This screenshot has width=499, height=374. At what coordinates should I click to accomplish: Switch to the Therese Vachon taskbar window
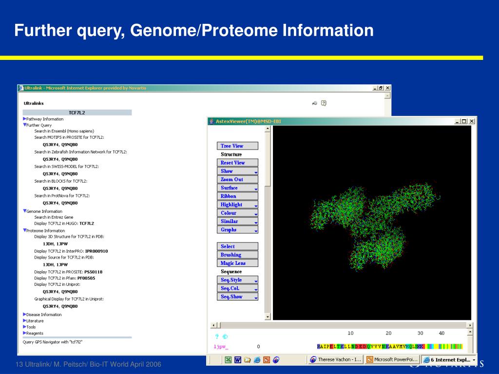pos(336,360)
